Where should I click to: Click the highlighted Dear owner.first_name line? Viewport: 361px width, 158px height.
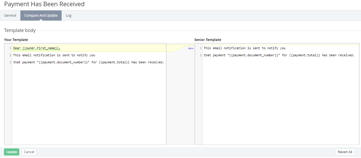(x=37, y=48)
